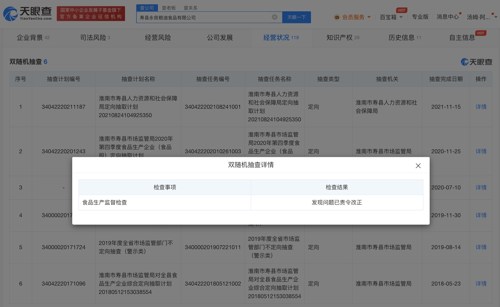Viewport: 500px width, 307px height.
Task: Open the 司法风险 section tab
Action: pos(93,38)
